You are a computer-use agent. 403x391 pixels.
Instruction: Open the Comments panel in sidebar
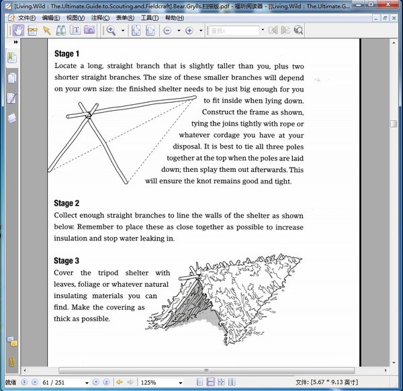(11, 342)
